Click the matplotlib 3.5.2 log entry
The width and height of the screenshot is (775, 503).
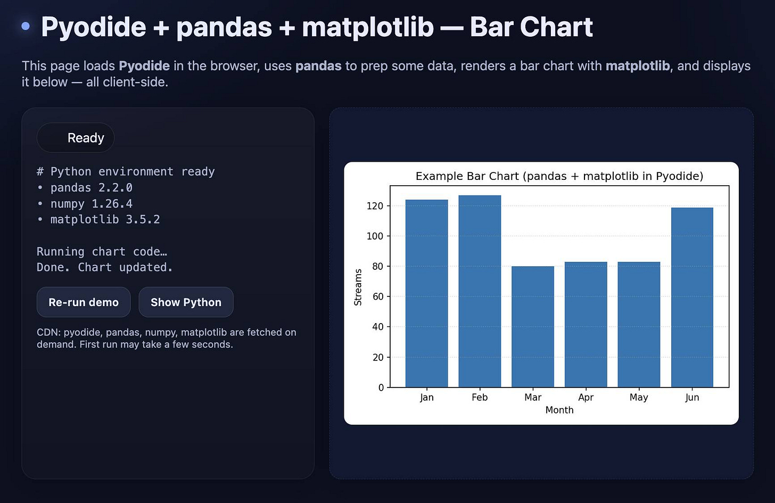click(105, 219)
